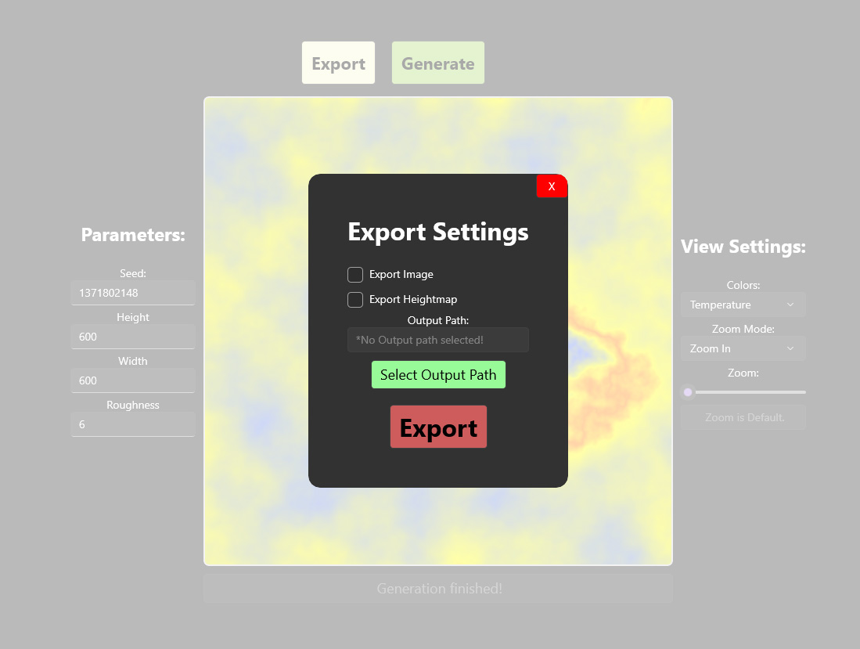Click the Zoom slider handle
This screenshot has width=860, height=649.
click(689, 392)
